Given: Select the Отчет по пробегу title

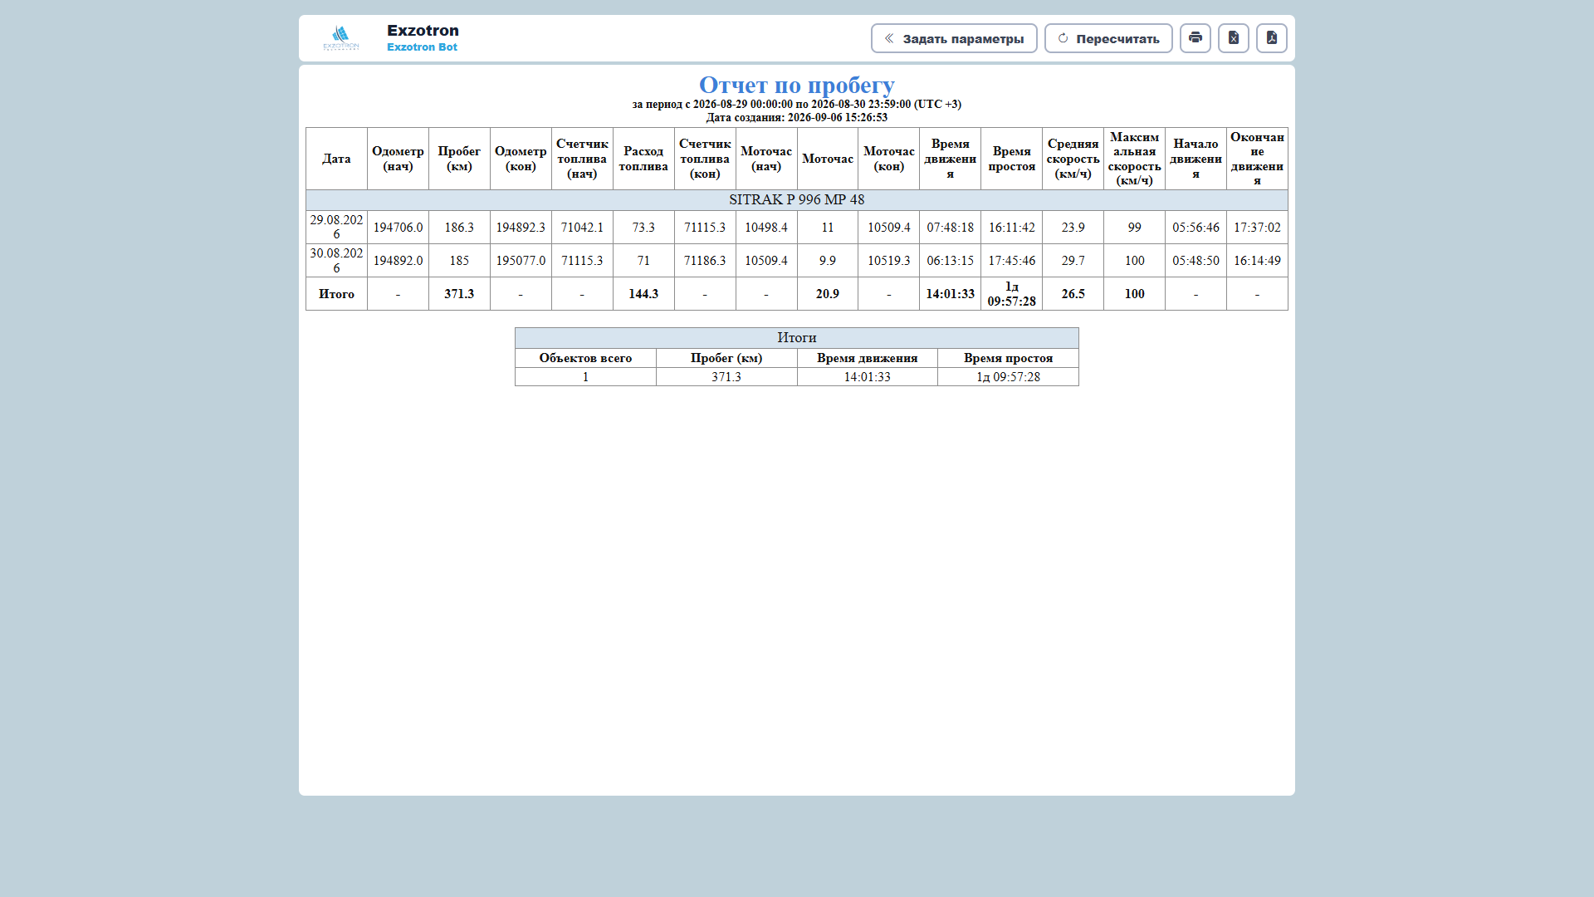Looking at the screenshot, I should (797, 85).
